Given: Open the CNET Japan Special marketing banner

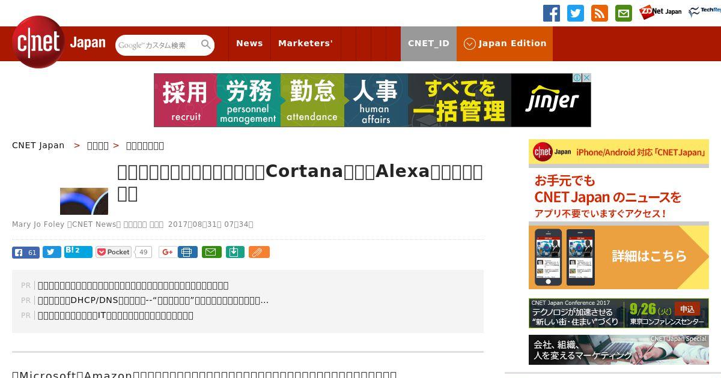Looking at the screenshot, I should coord(619,350).
